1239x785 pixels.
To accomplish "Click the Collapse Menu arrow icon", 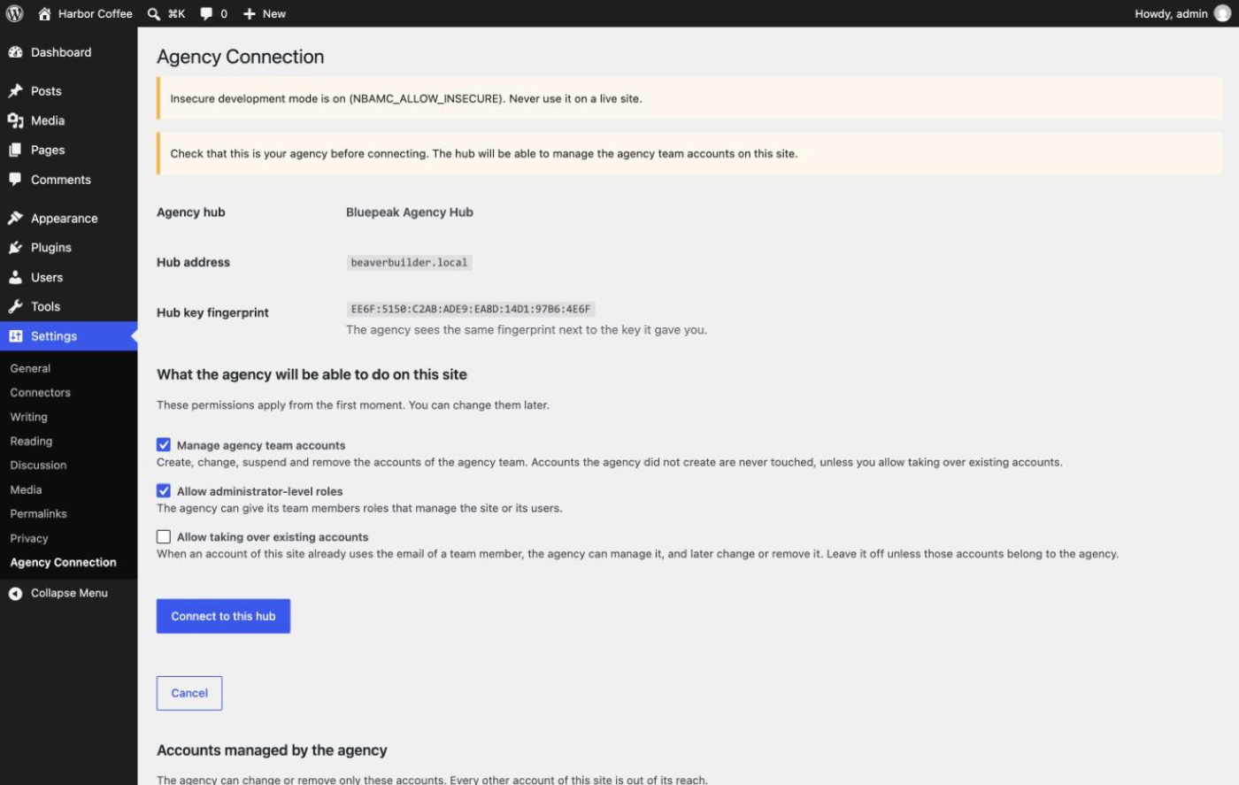I will (15, 593).
